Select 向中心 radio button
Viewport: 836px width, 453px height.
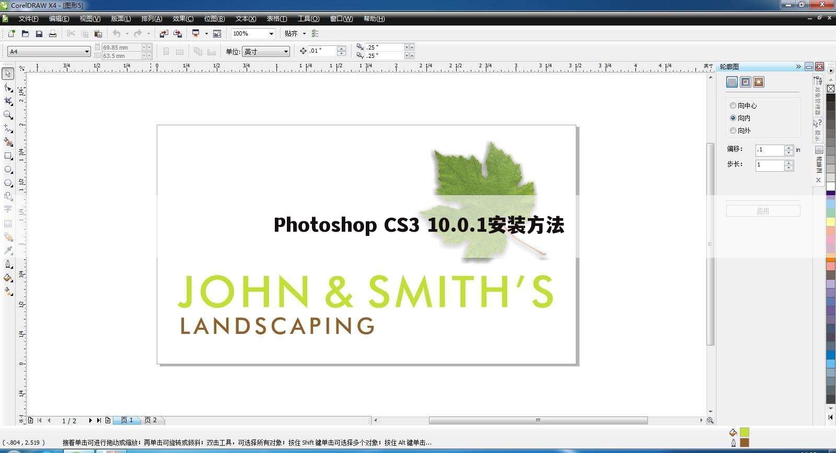[x=733, y=105]
